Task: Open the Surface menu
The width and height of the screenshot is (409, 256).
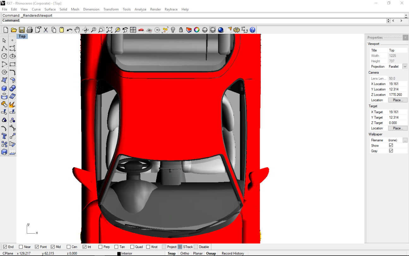Action: point(50,9)
